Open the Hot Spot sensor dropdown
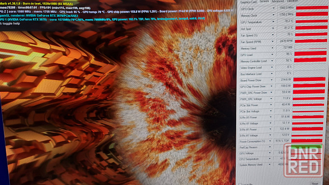 click(x=273, y=28)
